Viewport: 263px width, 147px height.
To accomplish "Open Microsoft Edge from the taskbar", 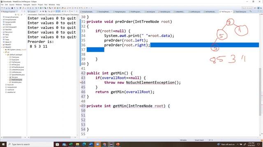I will tap(84, 144).
